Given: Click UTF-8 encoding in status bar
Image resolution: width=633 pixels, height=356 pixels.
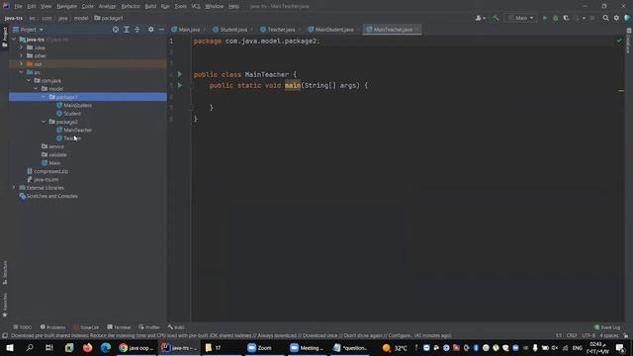Looking at the screenshot, I should point(588,336).
